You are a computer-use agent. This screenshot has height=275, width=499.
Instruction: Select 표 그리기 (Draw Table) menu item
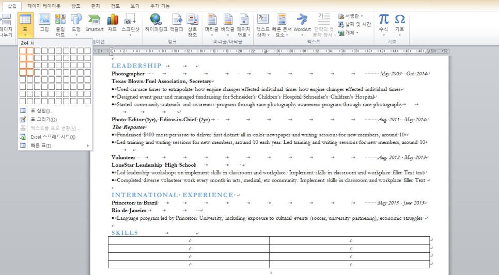(x=43, y=120)
